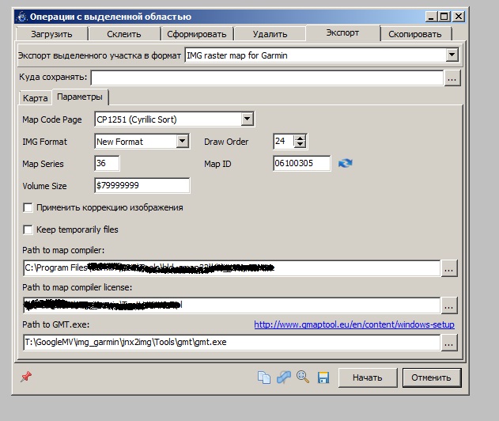Image resolution: width=499 pixels, height=421 pixels.
Task: Click the Volume Size input field
Action: pos(142,185)
